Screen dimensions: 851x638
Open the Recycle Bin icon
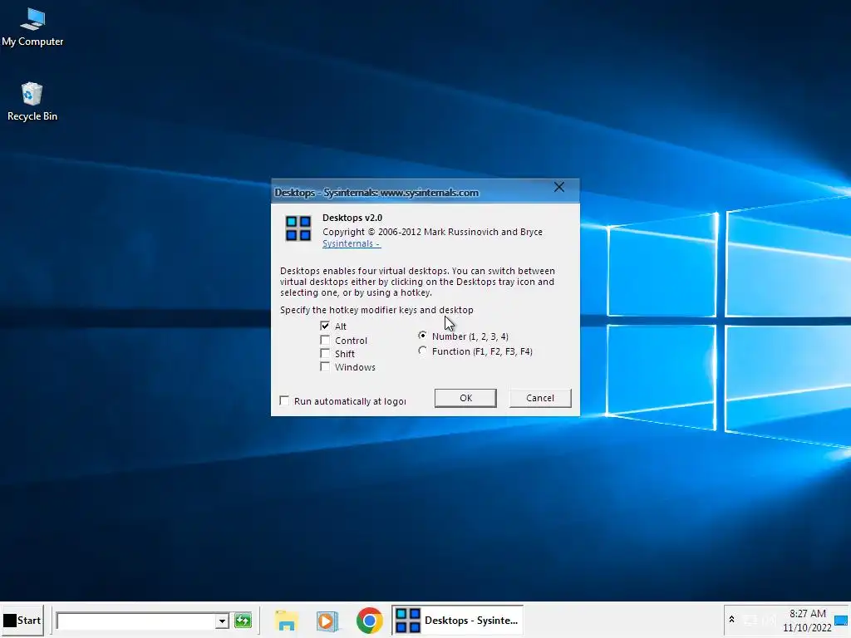click(32, 101)
